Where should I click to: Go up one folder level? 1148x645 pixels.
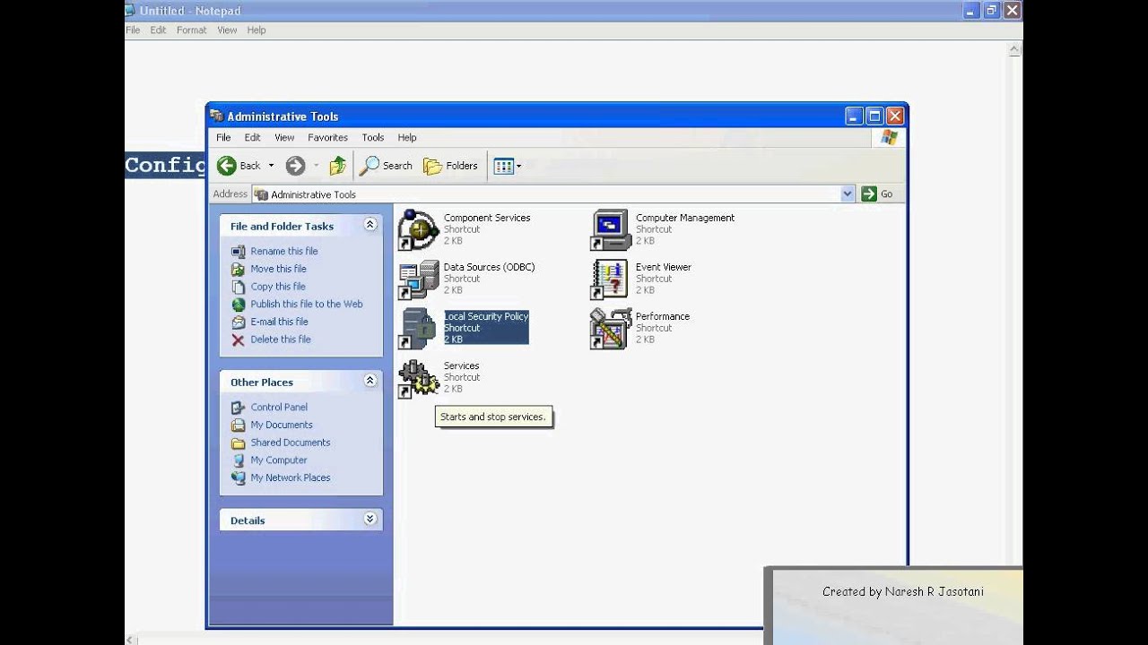[x=337, y=166]
